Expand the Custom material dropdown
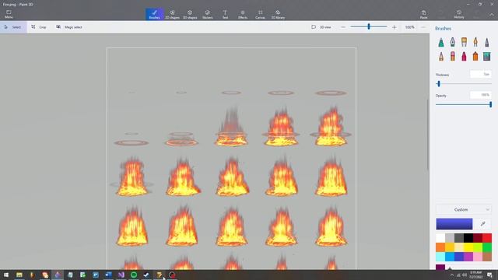Screen dimensions: 498x280 tap(464, 209)
